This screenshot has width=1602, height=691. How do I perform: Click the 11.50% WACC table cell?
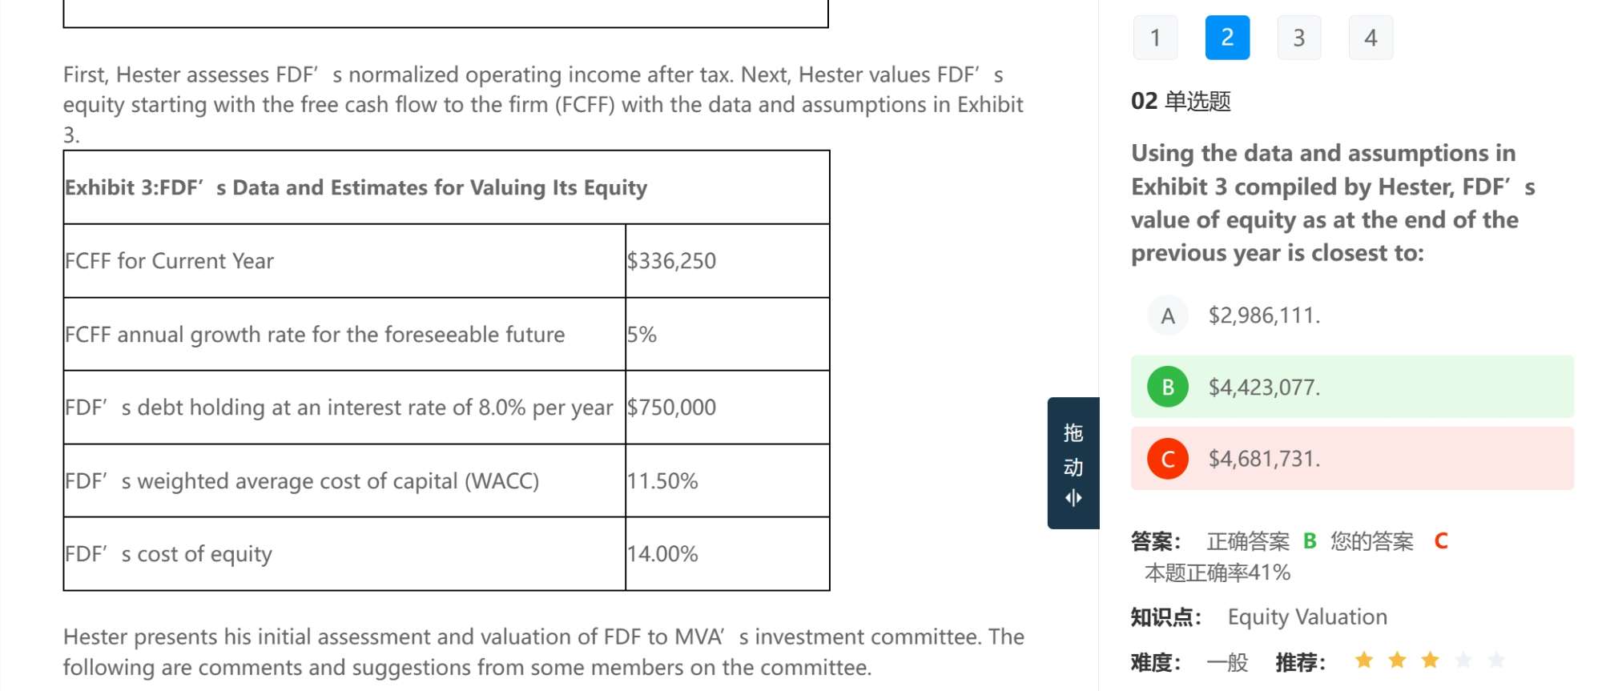click(727, 480)
